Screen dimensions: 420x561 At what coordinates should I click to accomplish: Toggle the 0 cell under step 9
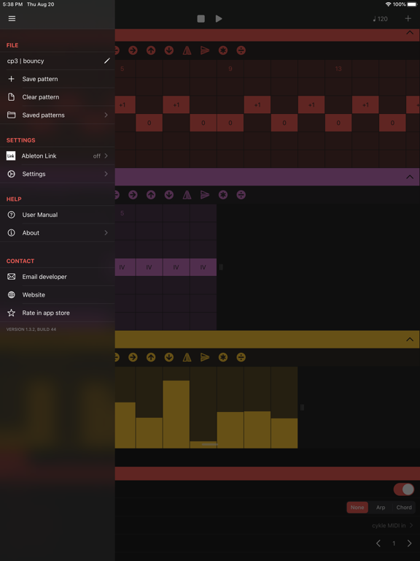click(230, 123)
